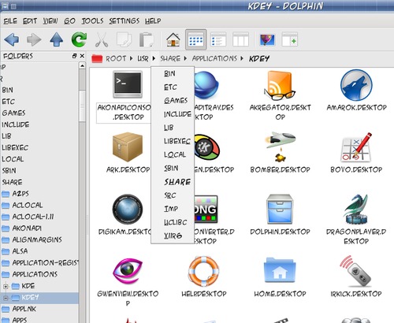Screen dimensions: 394x323
Task: Select the help.desktop lifebuoy icon
Action: (x=204, y=271)
